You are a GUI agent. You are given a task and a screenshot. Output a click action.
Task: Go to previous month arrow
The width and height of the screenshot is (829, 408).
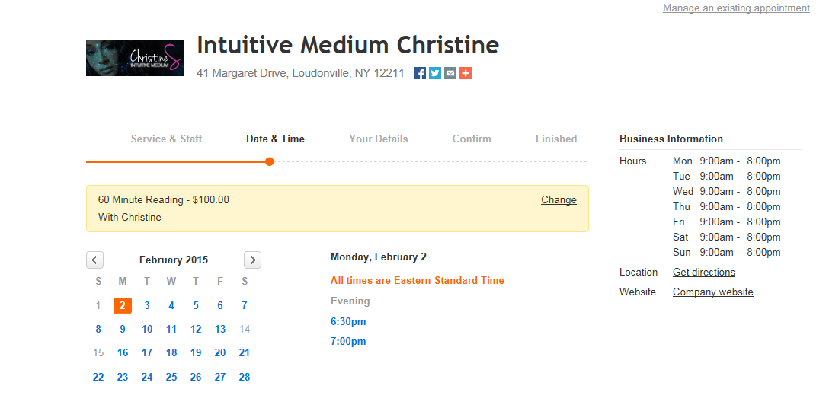[94, 260]
